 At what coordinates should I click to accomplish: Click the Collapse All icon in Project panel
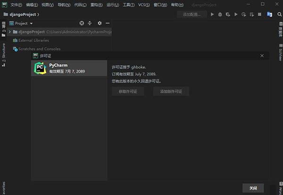point(90,23)
